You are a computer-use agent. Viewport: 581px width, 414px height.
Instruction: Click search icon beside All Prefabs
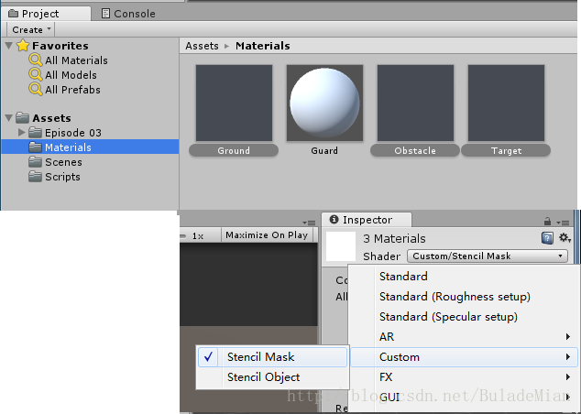point(36,90)
